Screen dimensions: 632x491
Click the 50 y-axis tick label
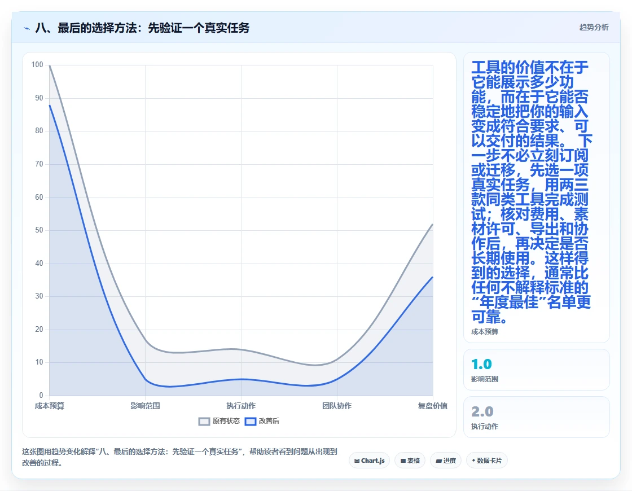(39, 230)
